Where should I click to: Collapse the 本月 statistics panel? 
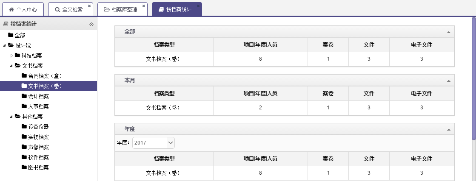(x=448, y=81)
